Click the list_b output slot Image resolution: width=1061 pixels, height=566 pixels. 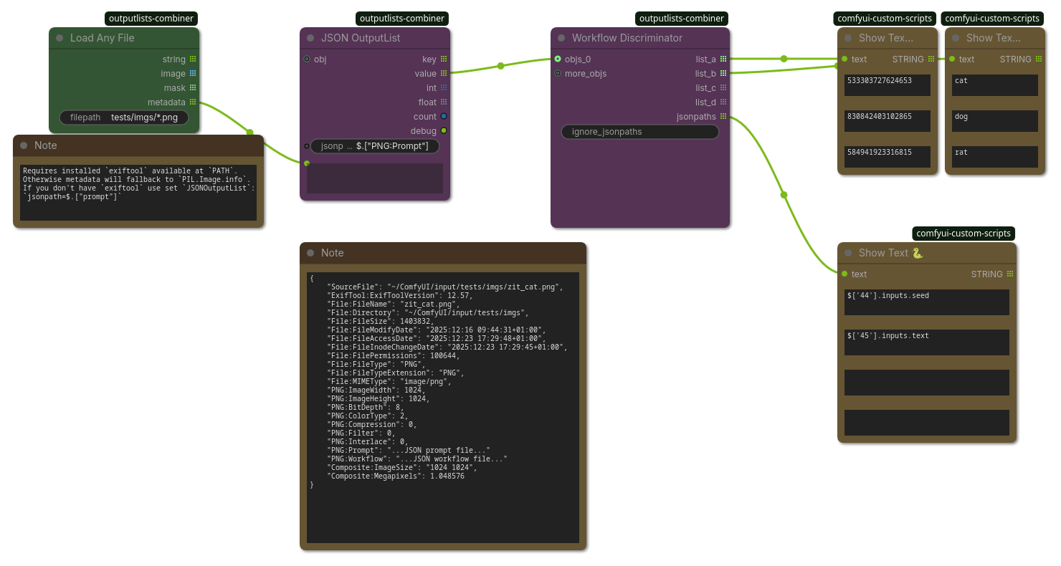[723, 74]
